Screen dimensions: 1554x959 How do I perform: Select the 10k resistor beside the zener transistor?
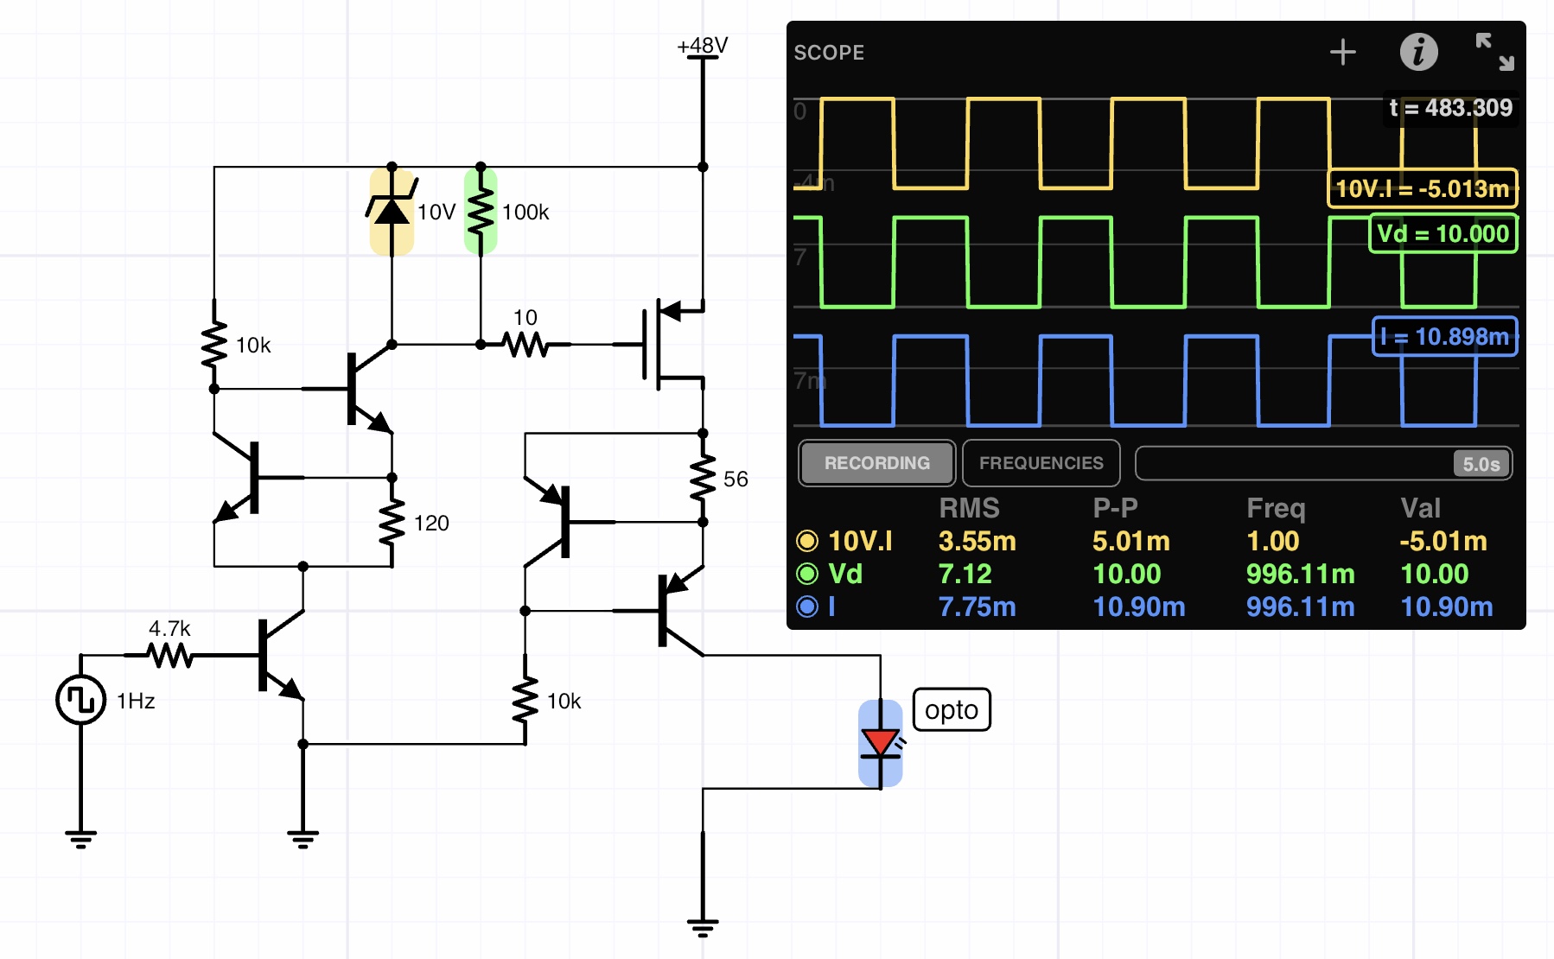pyautogui.click(x=214, y=344)
